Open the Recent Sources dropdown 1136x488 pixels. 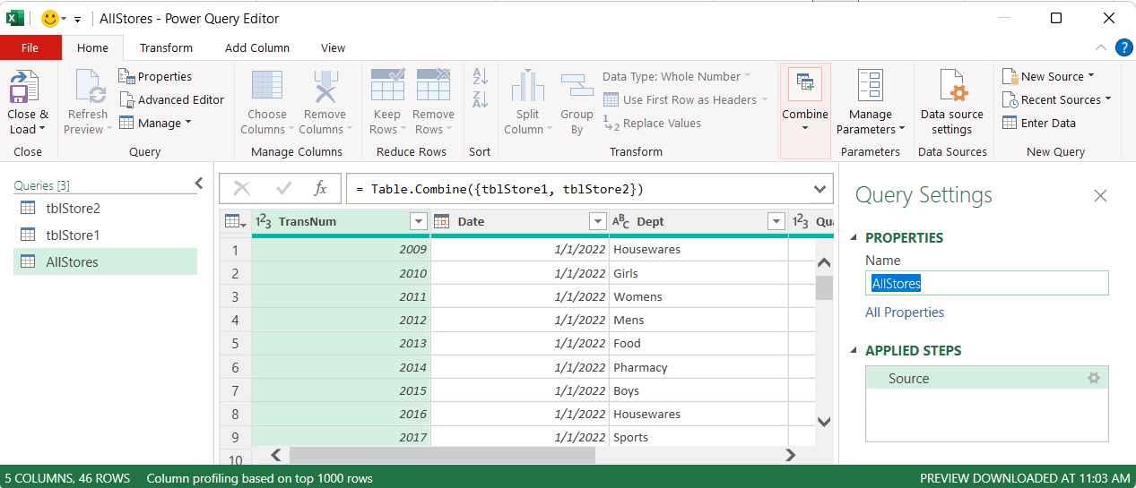(x=1056, y=99)
